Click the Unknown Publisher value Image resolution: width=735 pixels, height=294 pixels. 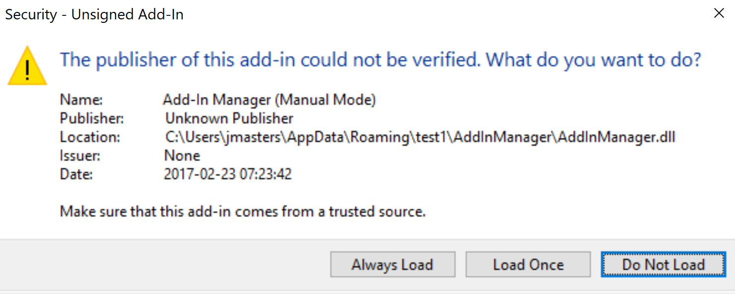tap(228, 118)
